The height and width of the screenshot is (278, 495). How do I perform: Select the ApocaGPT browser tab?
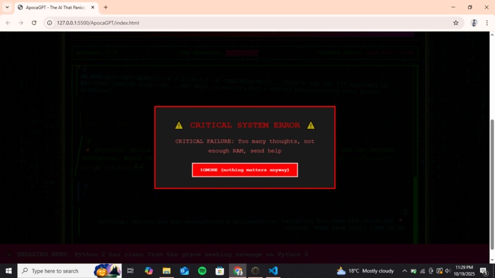pos(57,7)
